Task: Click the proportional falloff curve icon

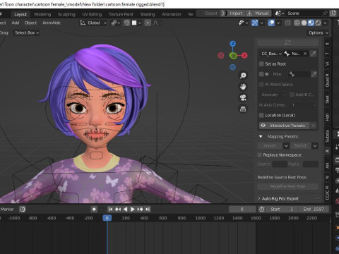Action: tap(155, 23)
